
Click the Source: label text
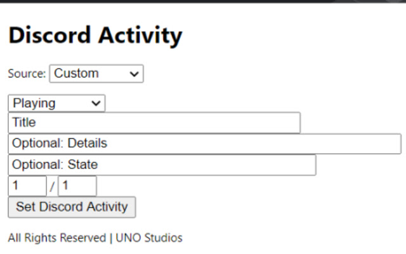tap(27, 74)
